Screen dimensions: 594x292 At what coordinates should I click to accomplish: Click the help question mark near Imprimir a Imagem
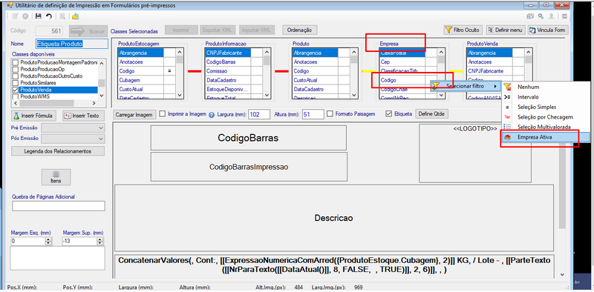pos(212,114)
